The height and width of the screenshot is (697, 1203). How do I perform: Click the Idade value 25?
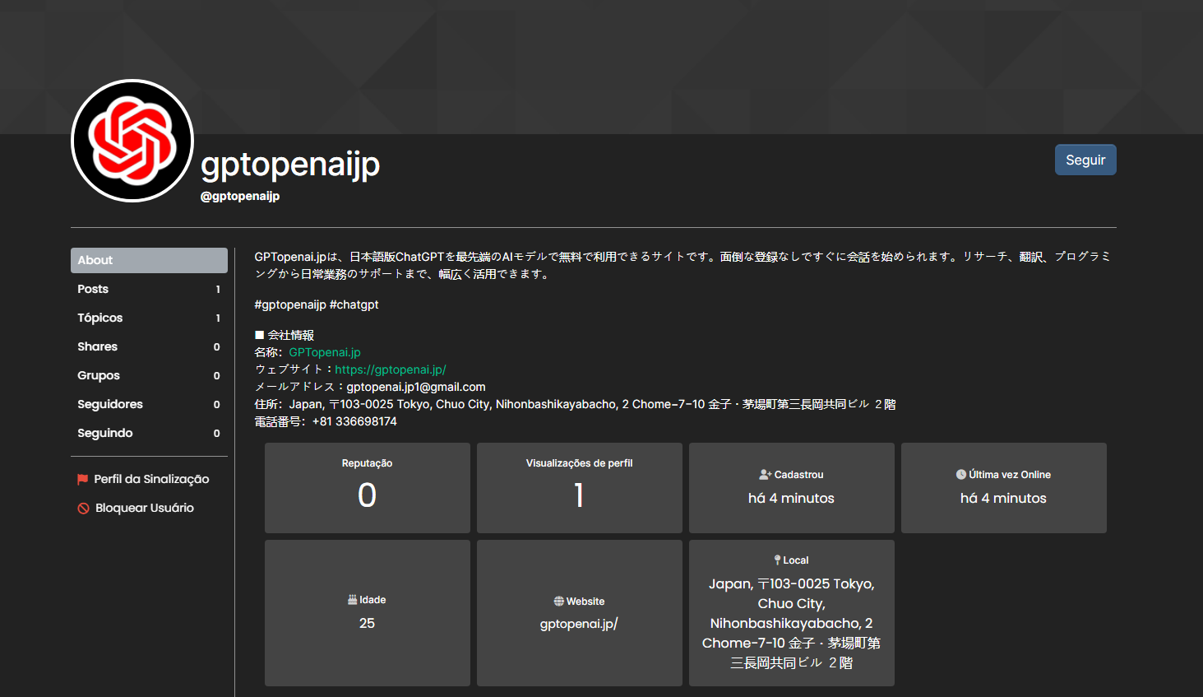pos(367,624)
